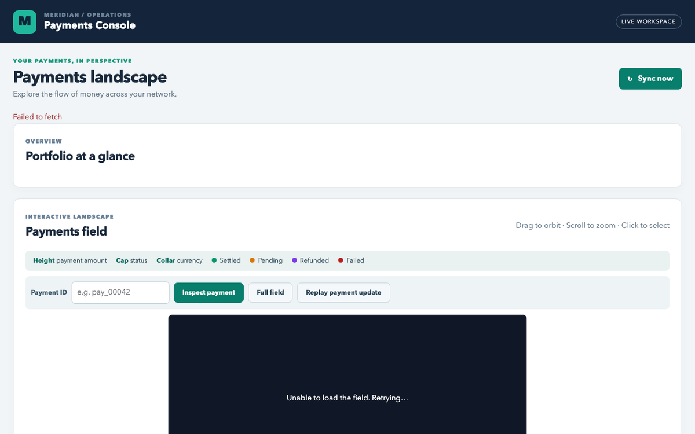The image size is (695, 434).
Task: Click the "Payments Console" header title
Action: click(x=90, y=25)
